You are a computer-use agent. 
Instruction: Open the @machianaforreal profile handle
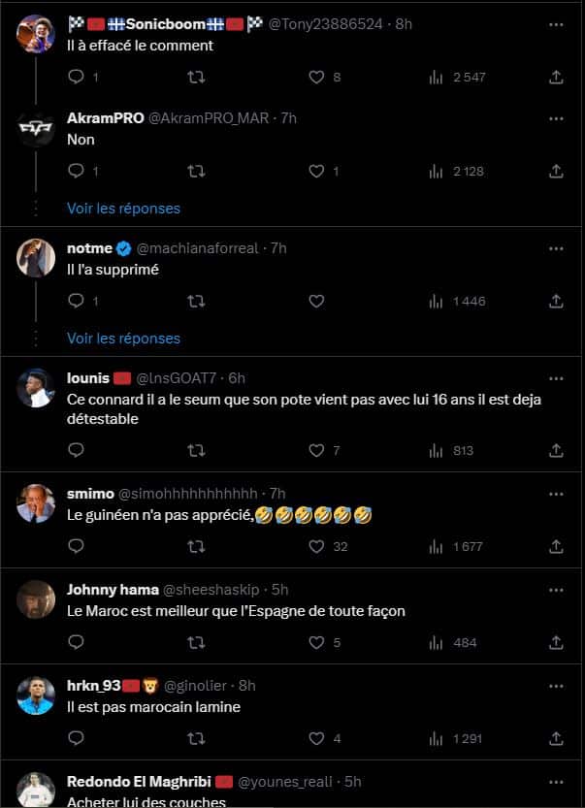point(205,248)
